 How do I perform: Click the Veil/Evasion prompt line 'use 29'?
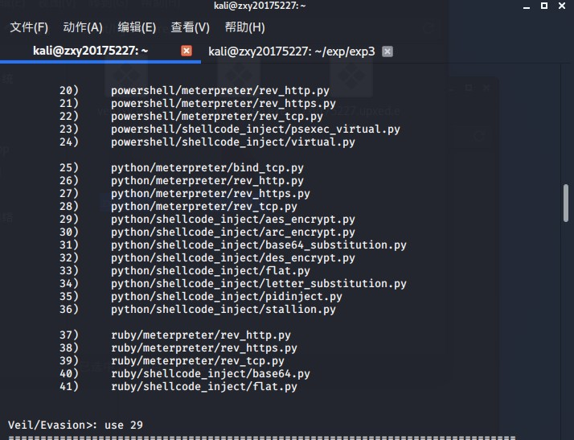76,425
